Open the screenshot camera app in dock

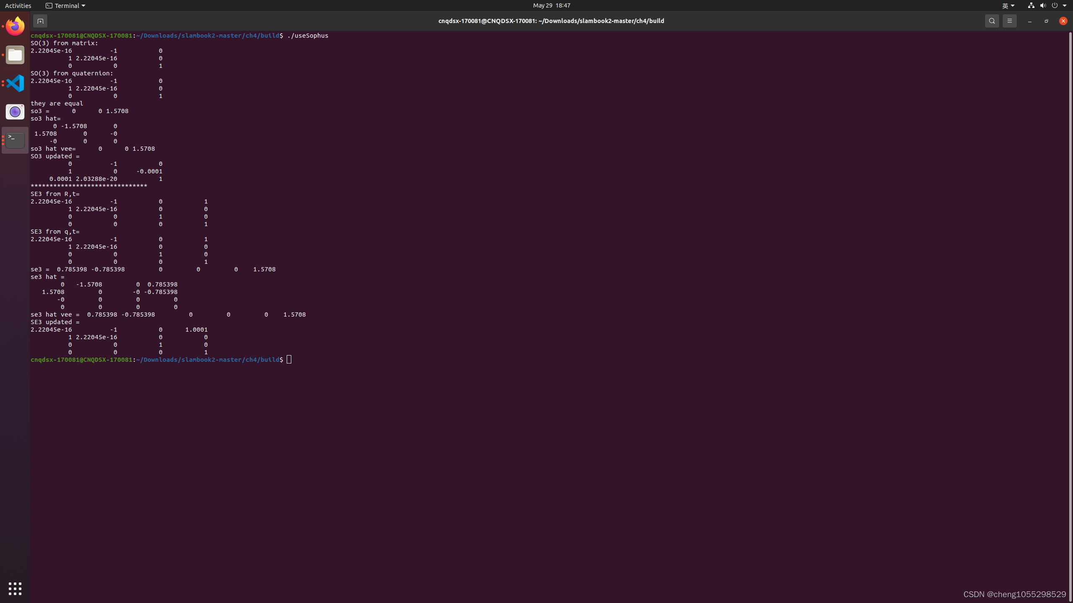tap(15, 112)
